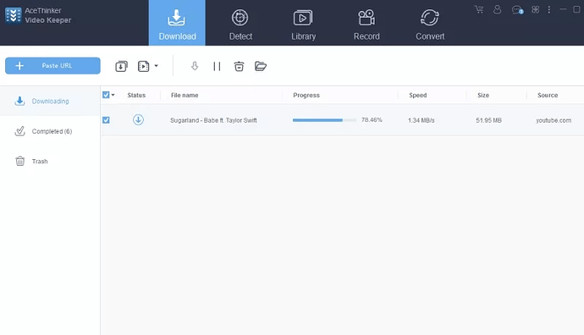Click the resume download arrow icon
This screenshot has height=335, width=584.
195,66
